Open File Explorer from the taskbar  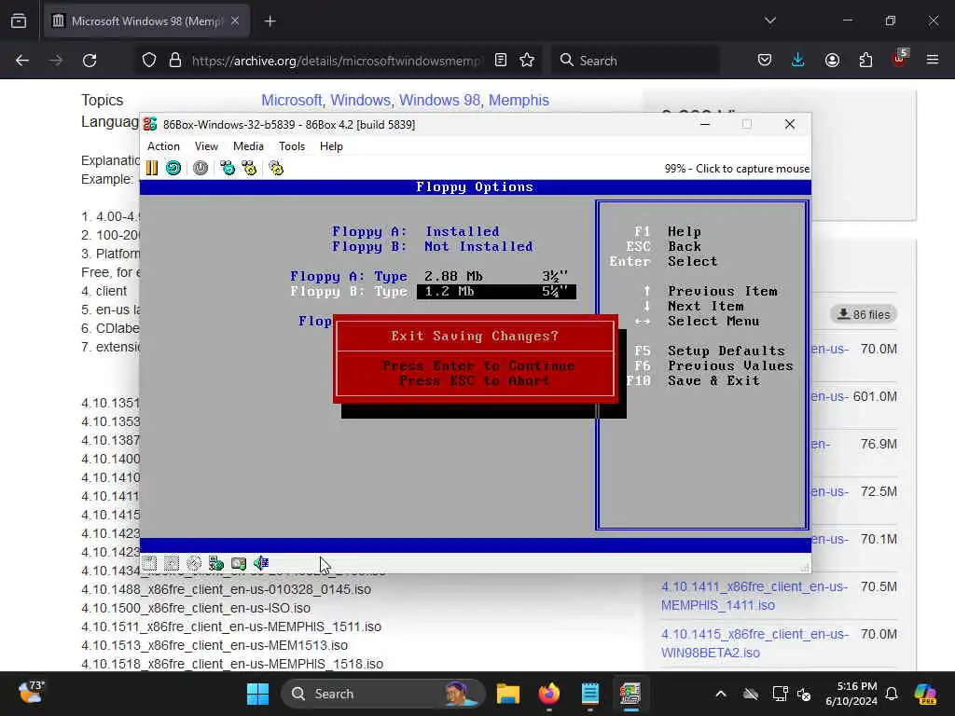(508, 694)
